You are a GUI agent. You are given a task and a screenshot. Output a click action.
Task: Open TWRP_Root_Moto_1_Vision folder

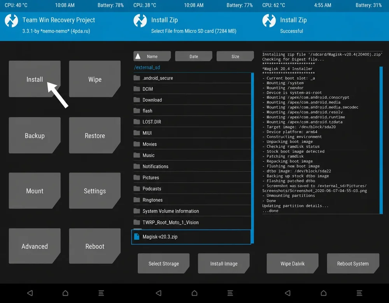tap(192, 222)
